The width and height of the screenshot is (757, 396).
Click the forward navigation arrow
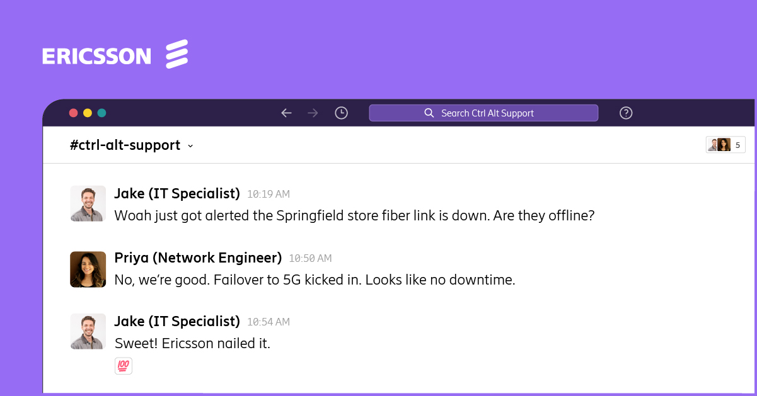tap(313, 113)
